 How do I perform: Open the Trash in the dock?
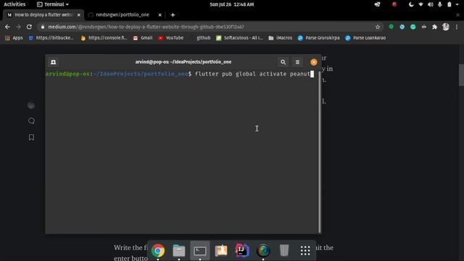point(284,250)
